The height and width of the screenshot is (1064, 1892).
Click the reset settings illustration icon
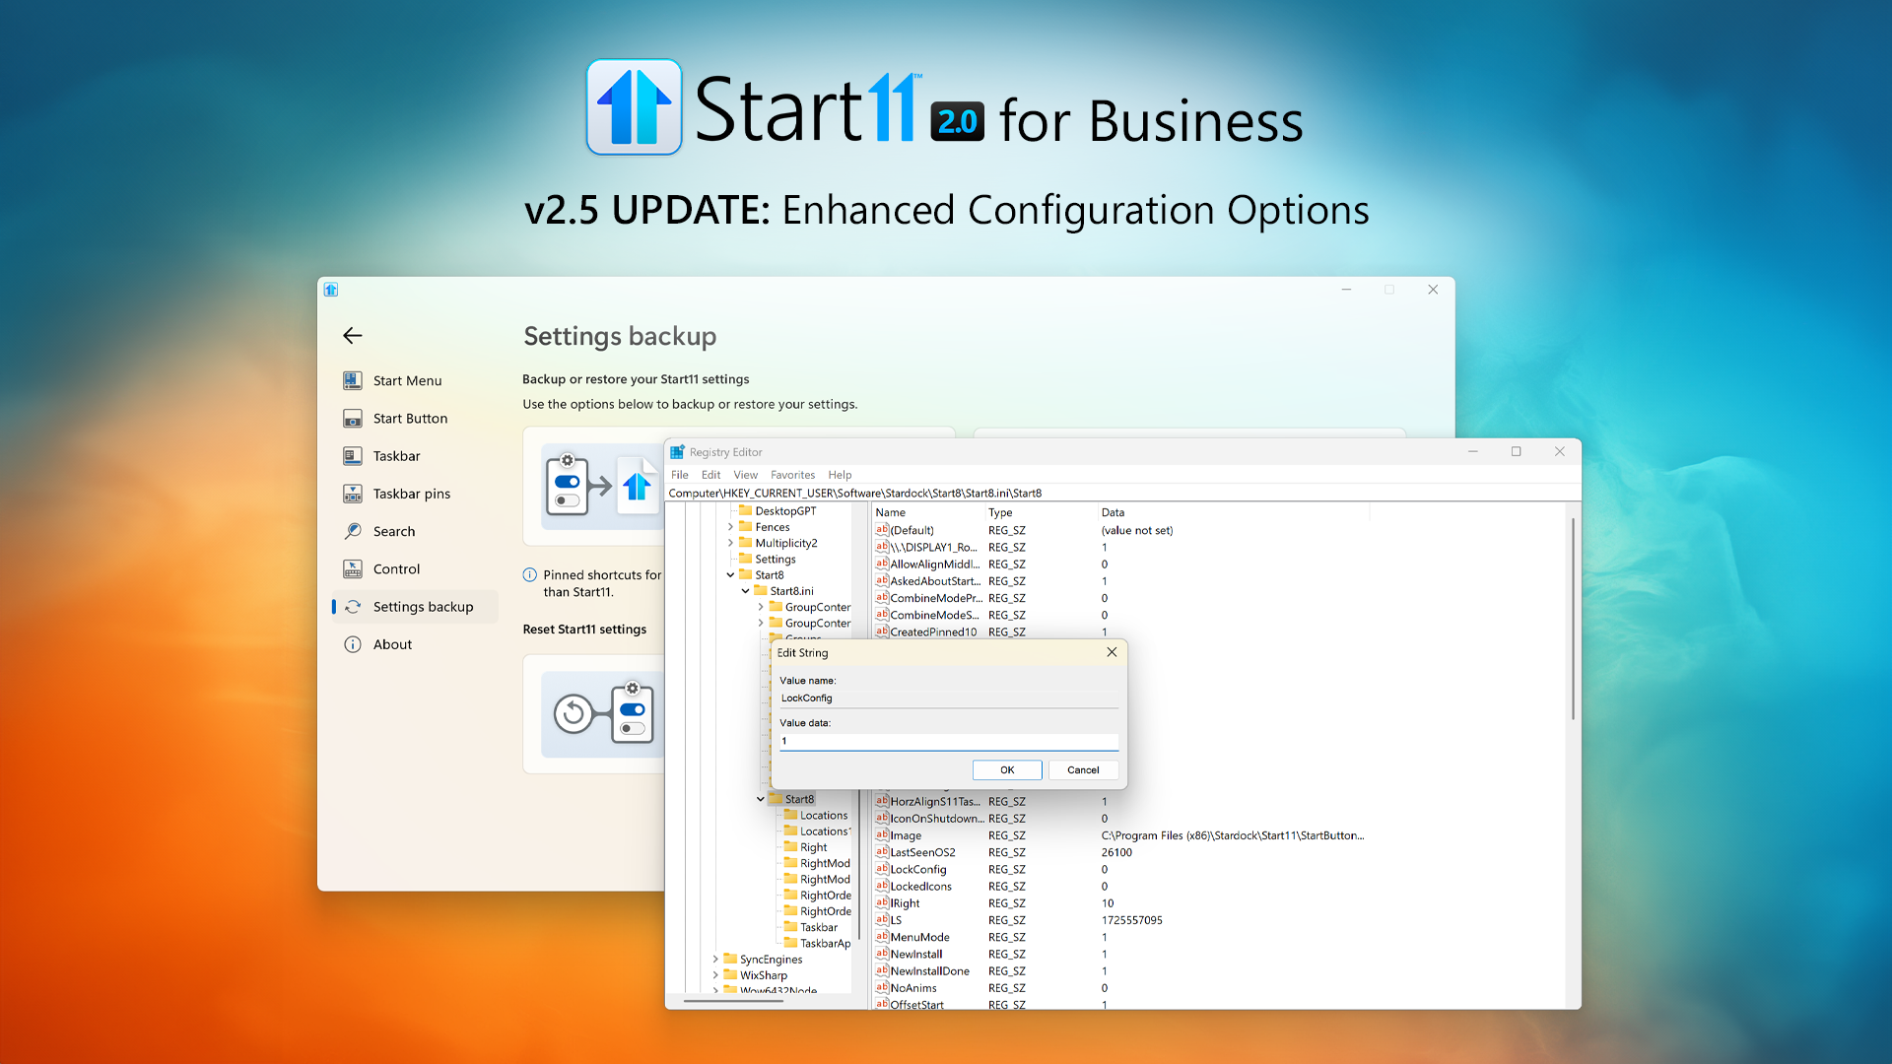(x=602, y=715)
